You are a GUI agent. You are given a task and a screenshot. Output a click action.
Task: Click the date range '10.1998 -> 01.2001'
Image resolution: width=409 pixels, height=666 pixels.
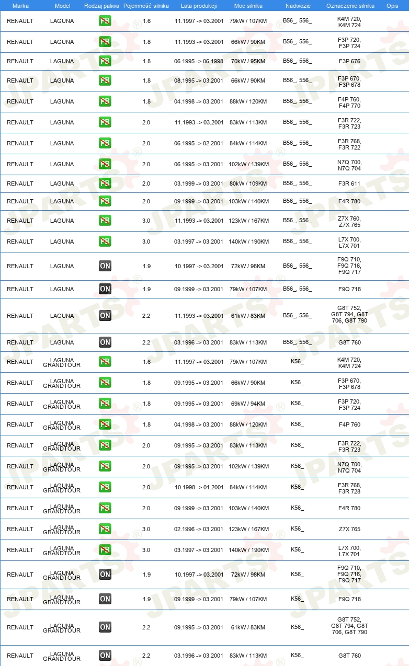tap(199, 487)
